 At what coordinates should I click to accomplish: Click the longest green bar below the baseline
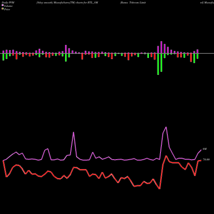point(158,64)
